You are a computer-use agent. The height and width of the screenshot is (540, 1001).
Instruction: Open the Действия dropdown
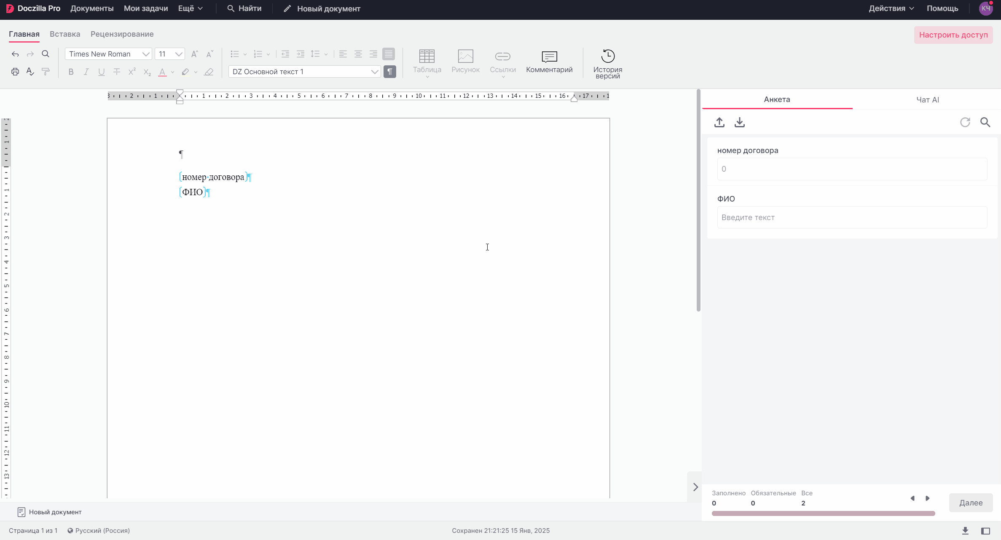(891, 8)
